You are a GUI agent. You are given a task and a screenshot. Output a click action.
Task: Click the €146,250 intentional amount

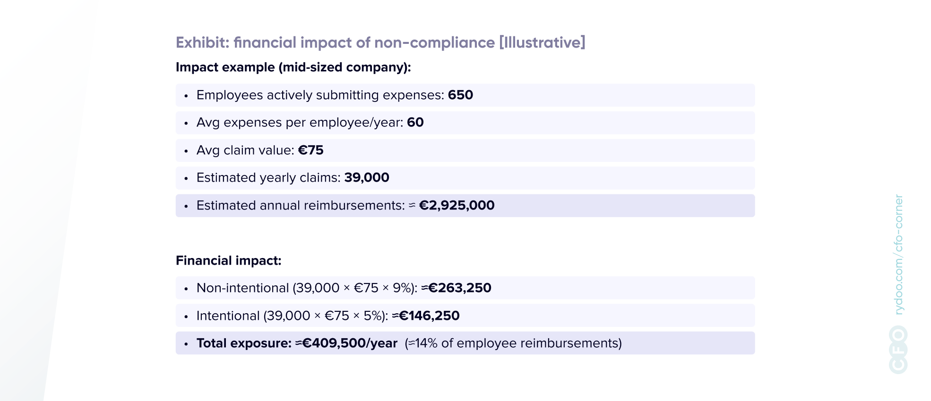point(429,316)
